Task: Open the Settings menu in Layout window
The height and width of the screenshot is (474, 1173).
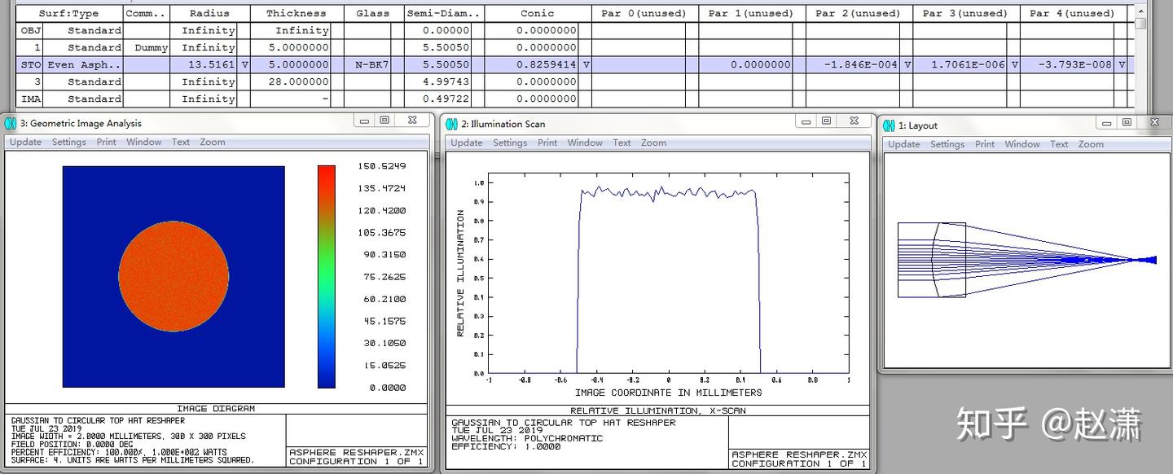Action: [947, 144]
